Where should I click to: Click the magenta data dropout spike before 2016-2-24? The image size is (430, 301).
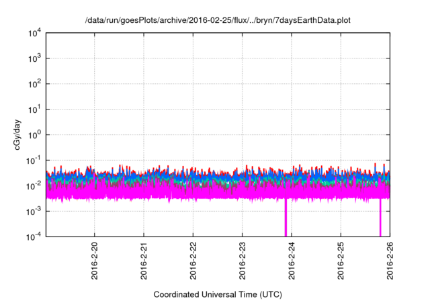286,218
